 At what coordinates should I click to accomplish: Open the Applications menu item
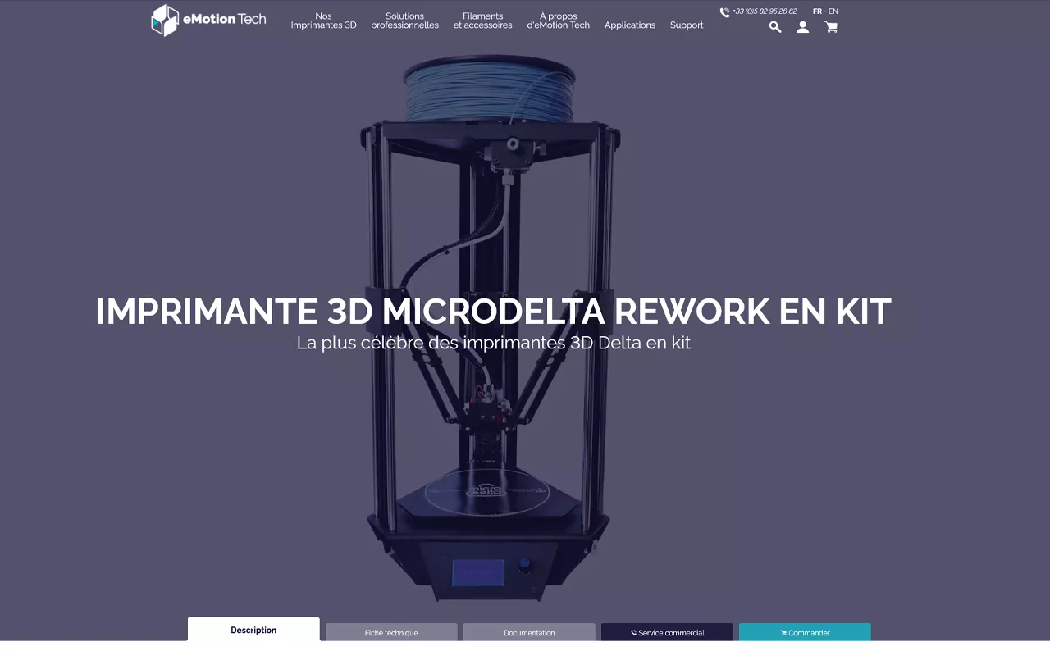[630, 25]
